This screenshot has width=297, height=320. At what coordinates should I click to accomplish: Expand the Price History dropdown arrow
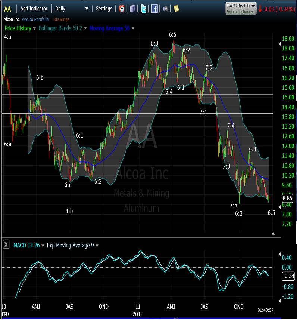(34, 28)
